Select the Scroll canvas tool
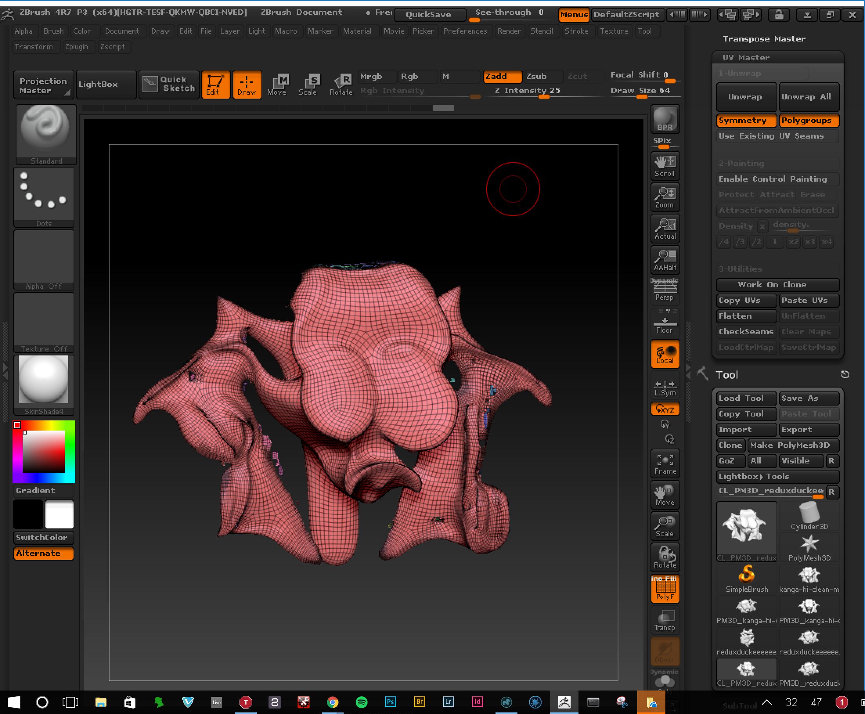 point(665,166)
